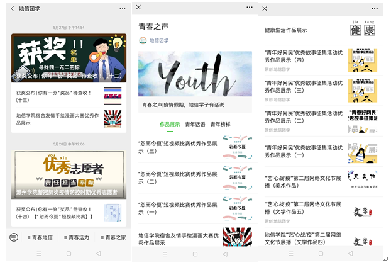Open 青年好网民 优秀作品展示 (四)

coord(321,60)
